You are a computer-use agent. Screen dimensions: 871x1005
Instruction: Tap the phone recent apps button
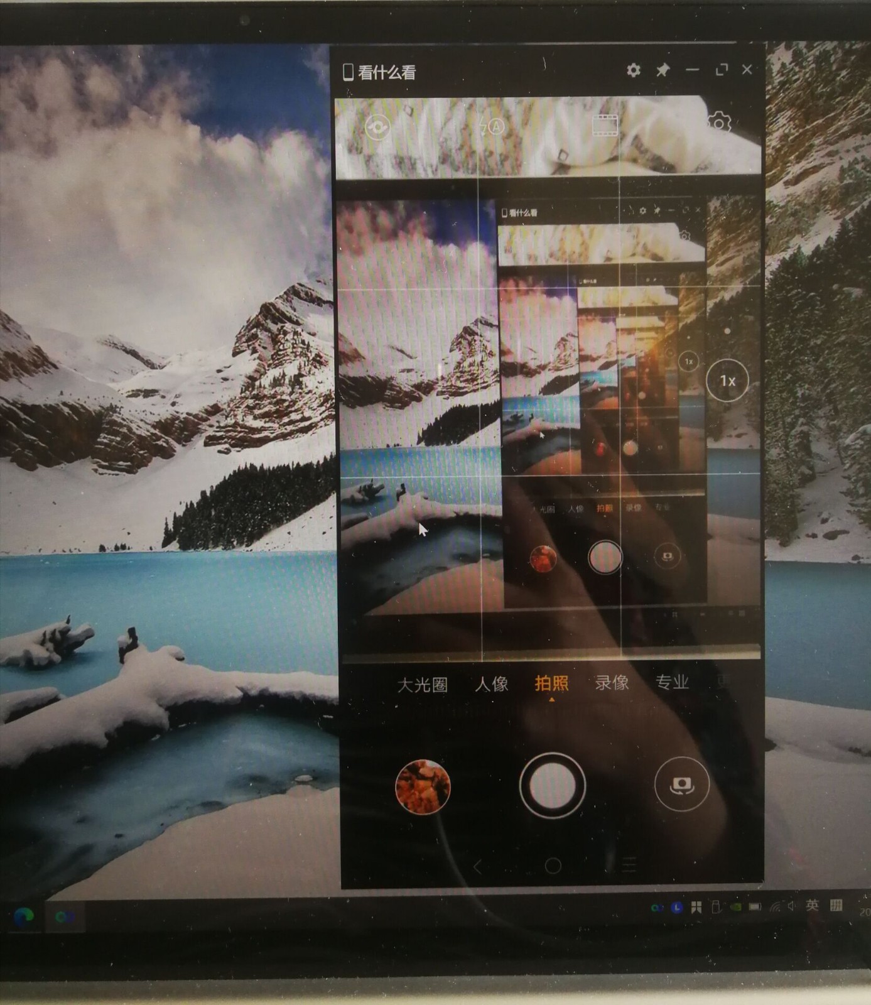coord(629,865)
